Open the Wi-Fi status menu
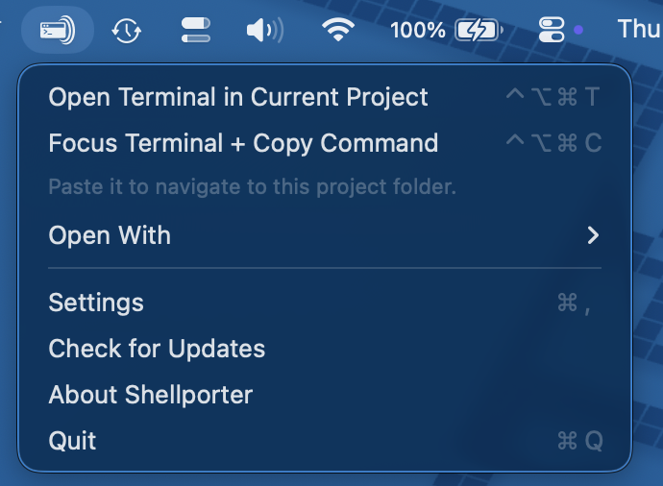This screenshot has height=486, width=663. 337,30
